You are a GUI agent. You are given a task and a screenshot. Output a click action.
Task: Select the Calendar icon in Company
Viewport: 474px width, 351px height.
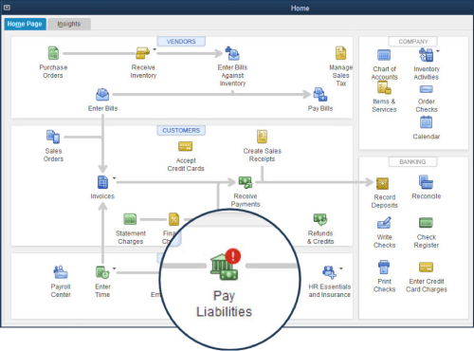pyautogui.click(x=426, y=122)
